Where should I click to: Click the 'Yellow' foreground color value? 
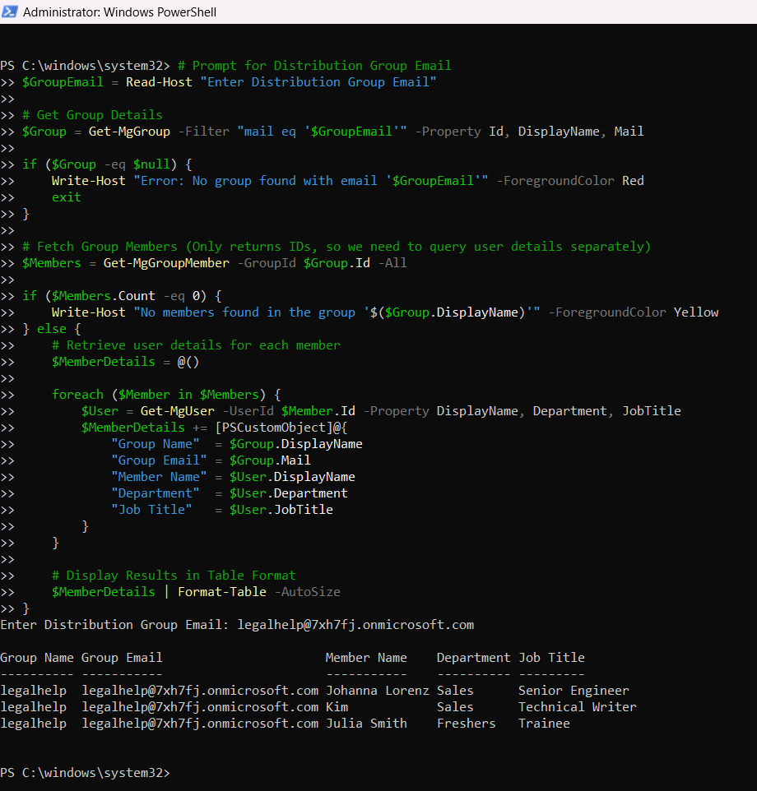[x=696, y=312]
